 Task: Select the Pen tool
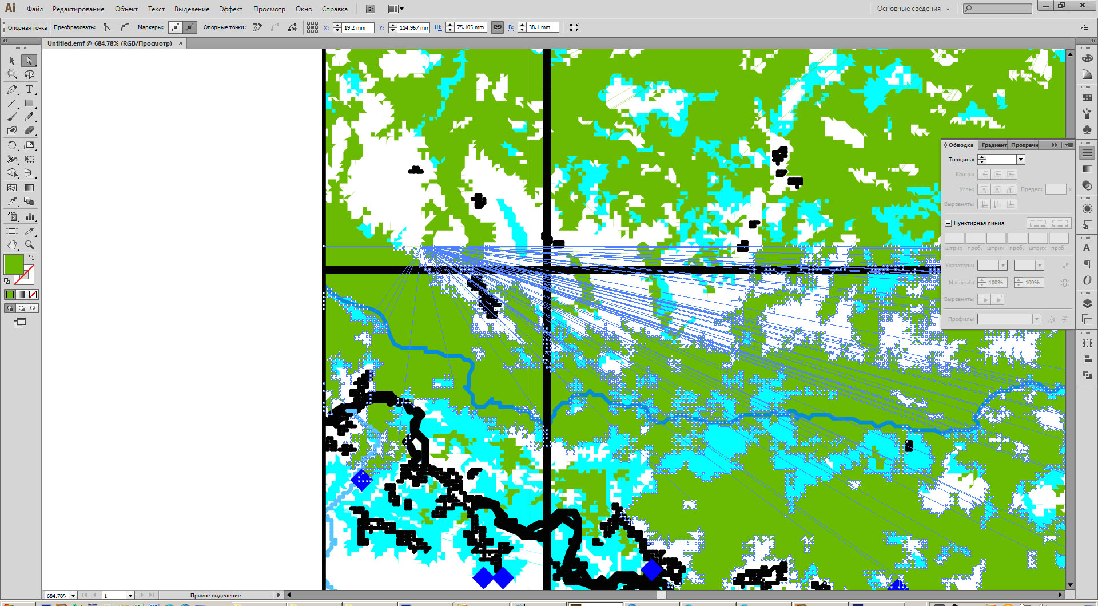[12, 89]
